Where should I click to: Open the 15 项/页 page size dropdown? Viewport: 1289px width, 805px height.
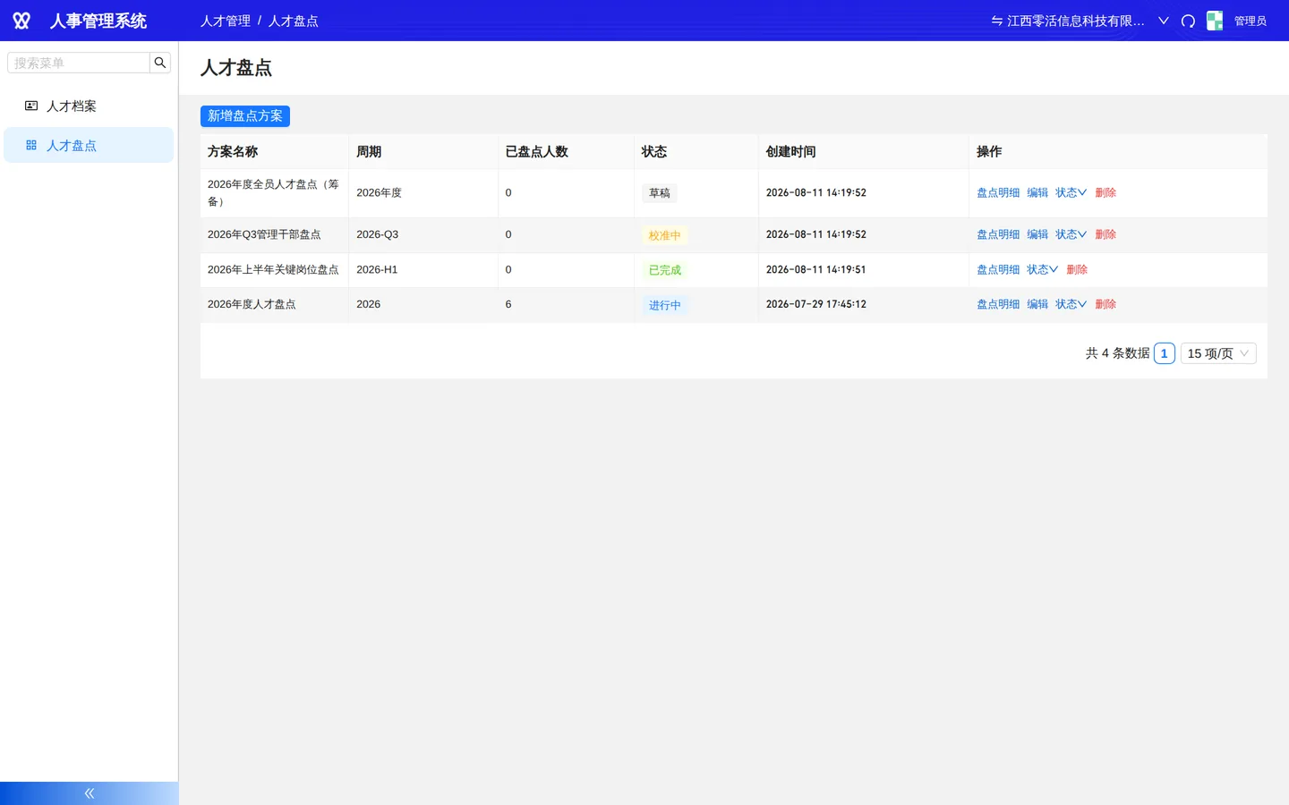click(1218, 353)
